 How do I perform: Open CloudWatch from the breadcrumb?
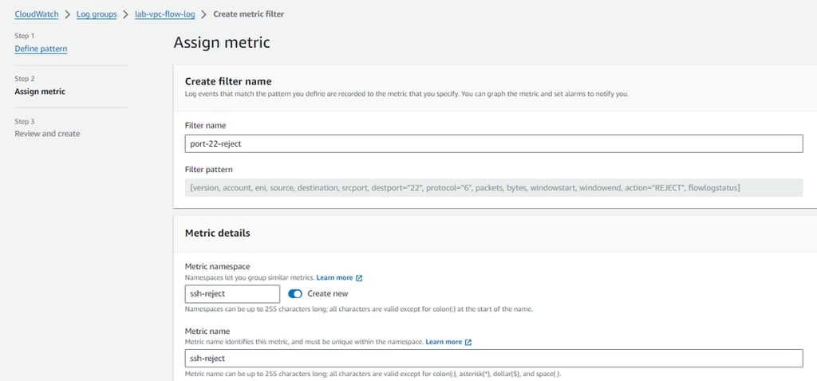[37, 14]
